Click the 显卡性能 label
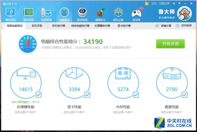Screen dimensions: 197x132 [x=74, y=107]
